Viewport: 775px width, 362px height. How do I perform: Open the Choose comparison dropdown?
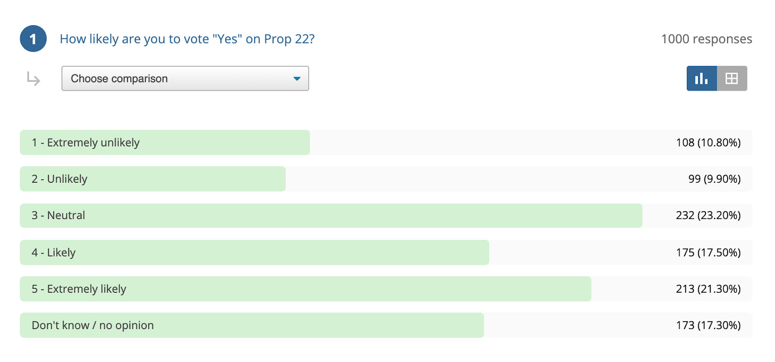click(x=185, y=79)
